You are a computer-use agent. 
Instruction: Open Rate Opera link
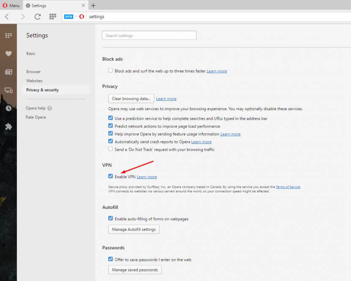36,117
